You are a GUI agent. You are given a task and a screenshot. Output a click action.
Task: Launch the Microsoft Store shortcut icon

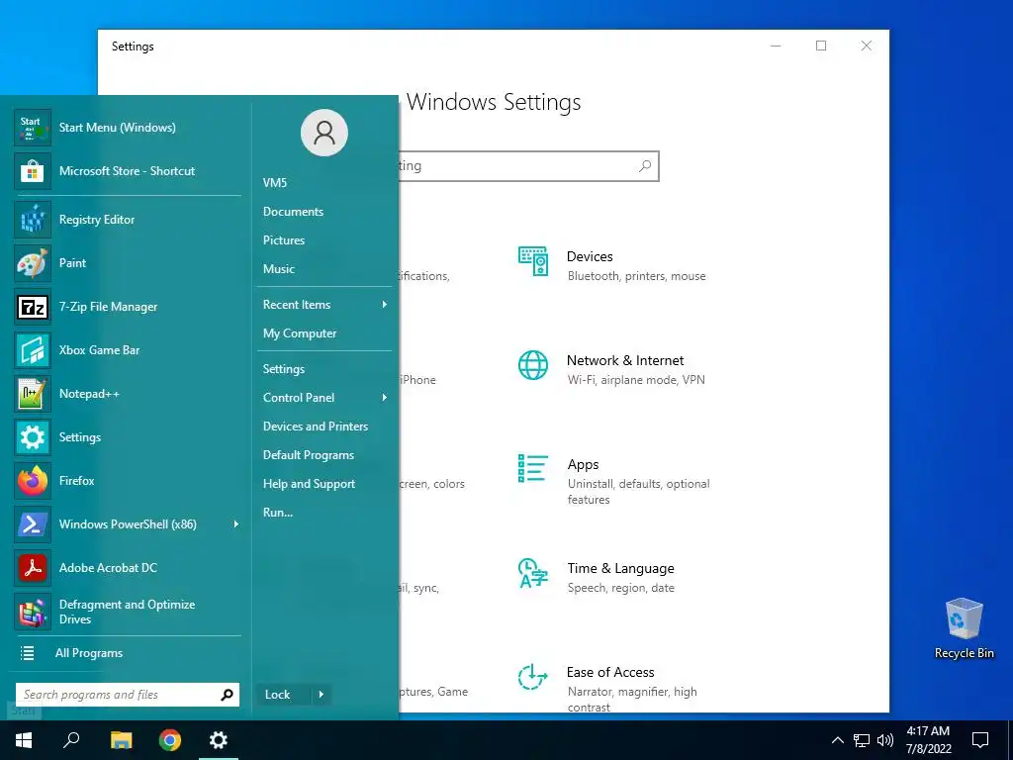coord(33,171)
